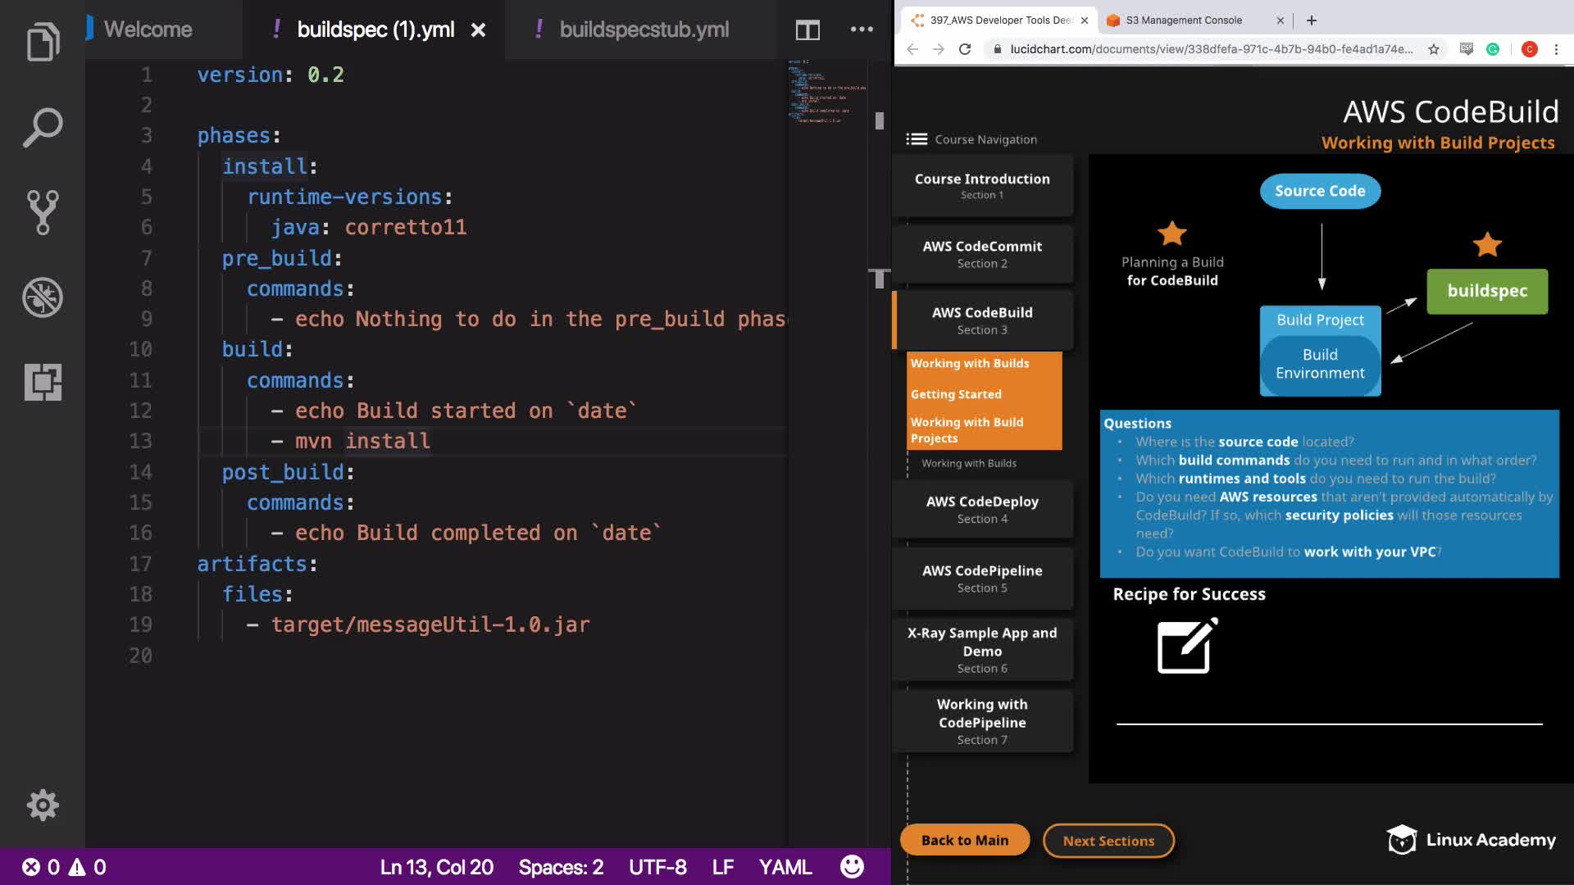
Task: Open the Spaces: 2 indentation selector
Action: tap(561, 867)
